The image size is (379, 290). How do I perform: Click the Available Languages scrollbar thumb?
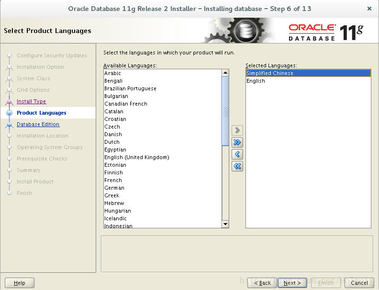[x=225, y=111]
